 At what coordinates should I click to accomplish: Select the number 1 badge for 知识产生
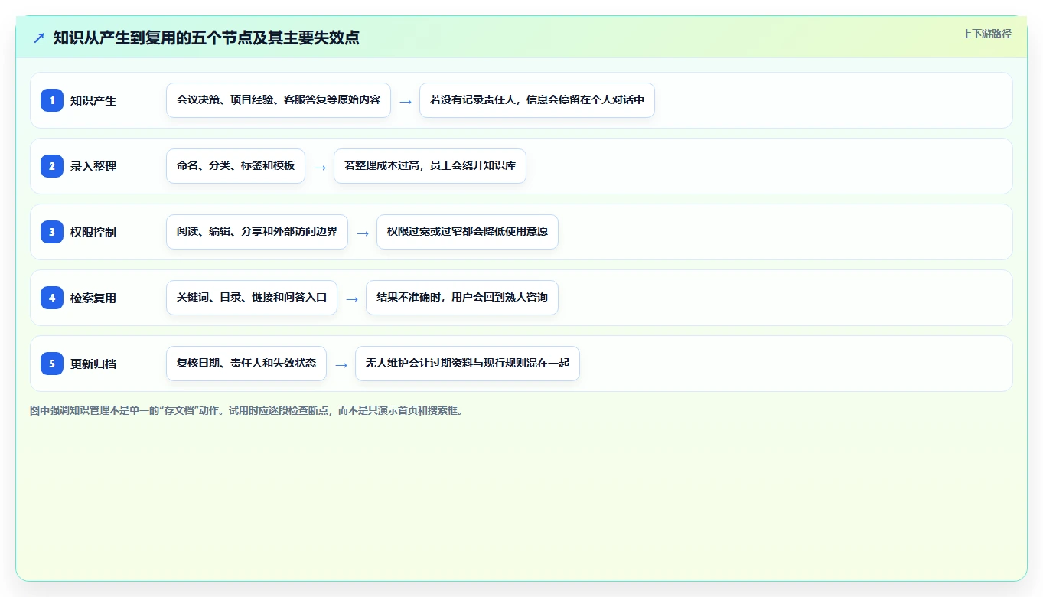52,100
